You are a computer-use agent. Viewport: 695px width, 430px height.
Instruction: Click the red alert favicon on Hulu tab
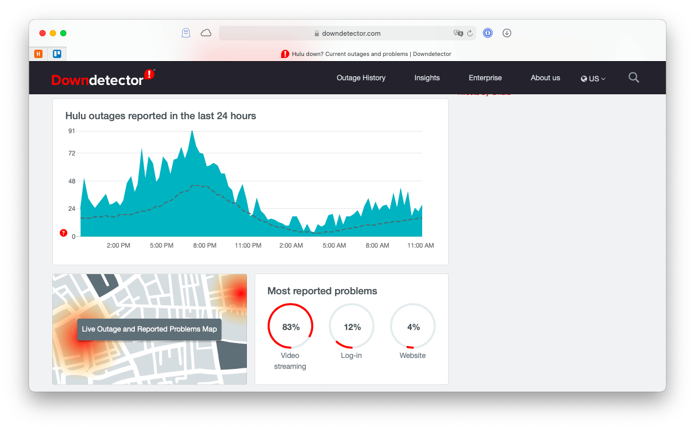pos(285,54)
